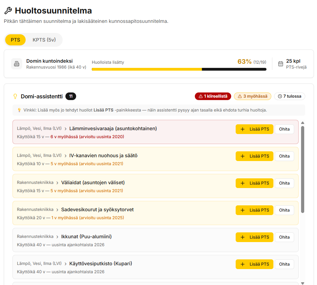Add Käyttövesiputkisto (Kupari) to PTS
This screenshot has height=285, width=317.
[x=254, y=264]
